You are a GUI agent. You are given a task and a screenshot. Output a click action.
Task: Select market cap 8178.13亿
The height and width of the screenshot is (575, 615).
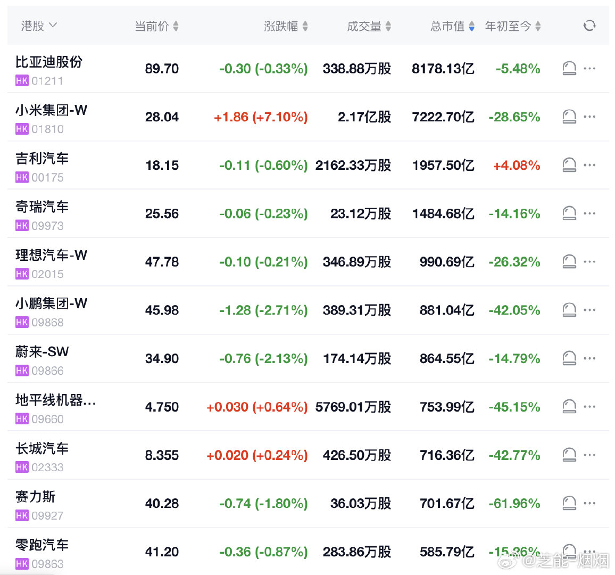[x=443, y=69]
